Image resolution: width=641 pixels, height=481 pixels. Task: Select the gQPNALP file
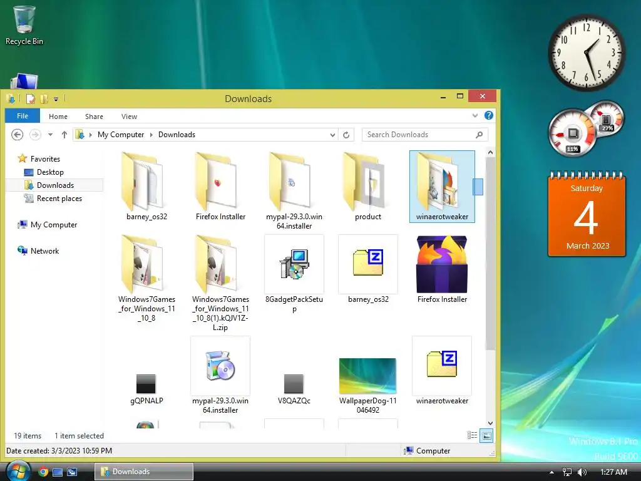[146, 388]
